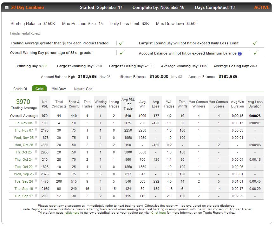The width and height of the screenshot is (274, 227).
Task: Open the Wed, Sep 25 date link
Action: click(24, 174)
